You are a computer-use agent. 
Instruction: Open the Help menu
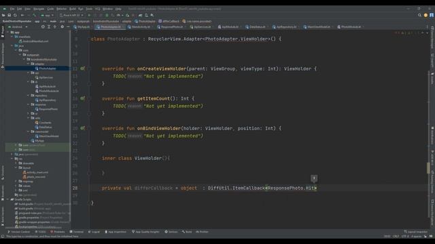[x=118, y=9]
